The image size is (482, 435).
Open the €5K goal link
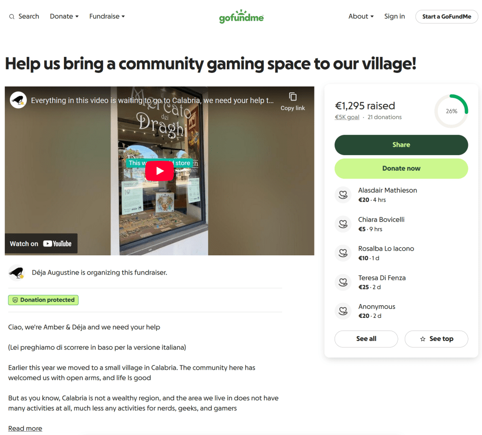pos(347,117)
